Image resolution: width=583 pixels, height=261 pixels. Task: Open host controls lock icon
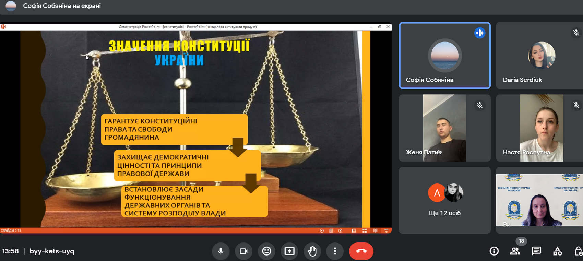click(x=578, y=251)
